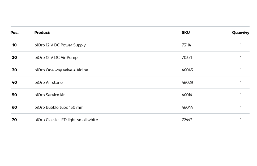Select biOrb 12 V DC Power Supply

tap(60, 45)
